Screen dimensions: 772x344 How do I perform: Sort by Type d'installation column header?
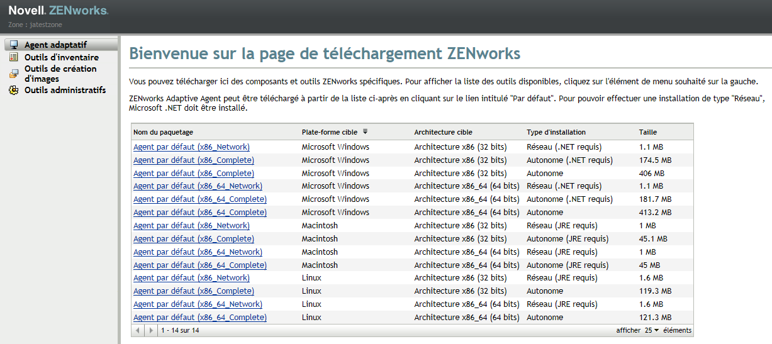point(556,132)
